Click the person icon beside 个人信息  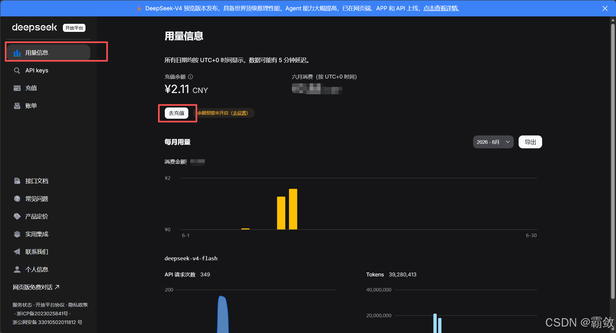pos(17,270)
